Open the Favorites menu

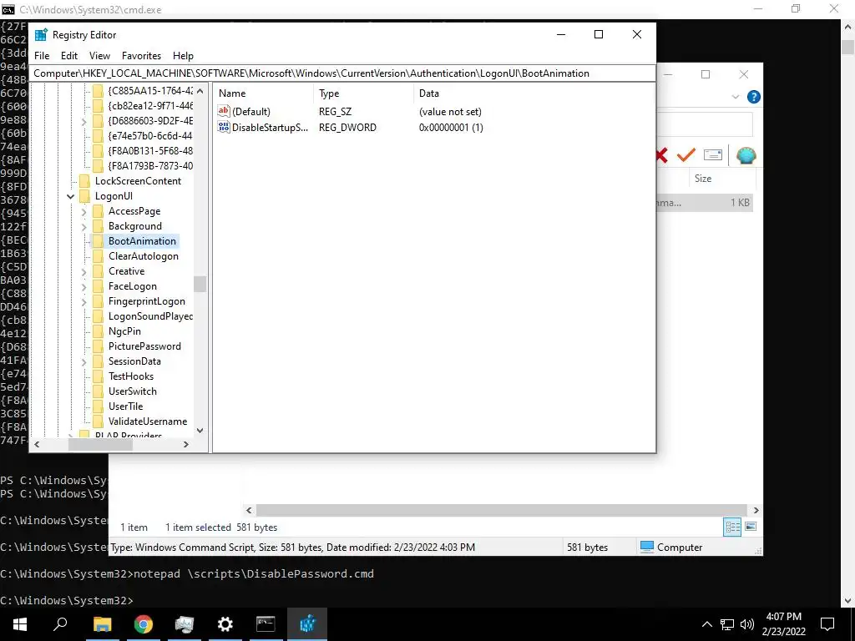(141, 56)
